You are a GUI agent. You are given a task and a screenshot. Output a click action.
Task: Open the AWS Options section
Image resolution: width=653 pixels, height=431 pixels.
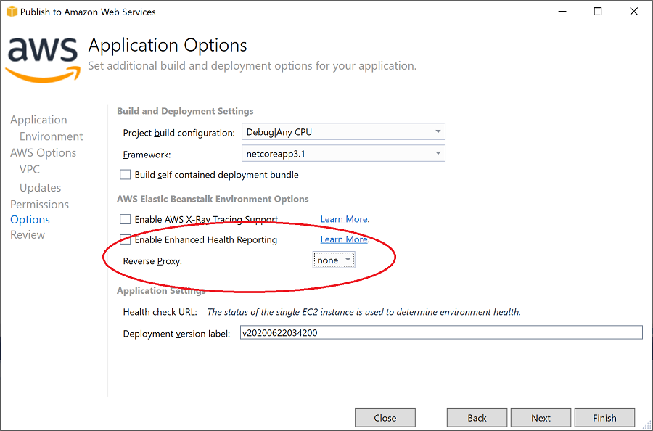(x=43, y=152)
